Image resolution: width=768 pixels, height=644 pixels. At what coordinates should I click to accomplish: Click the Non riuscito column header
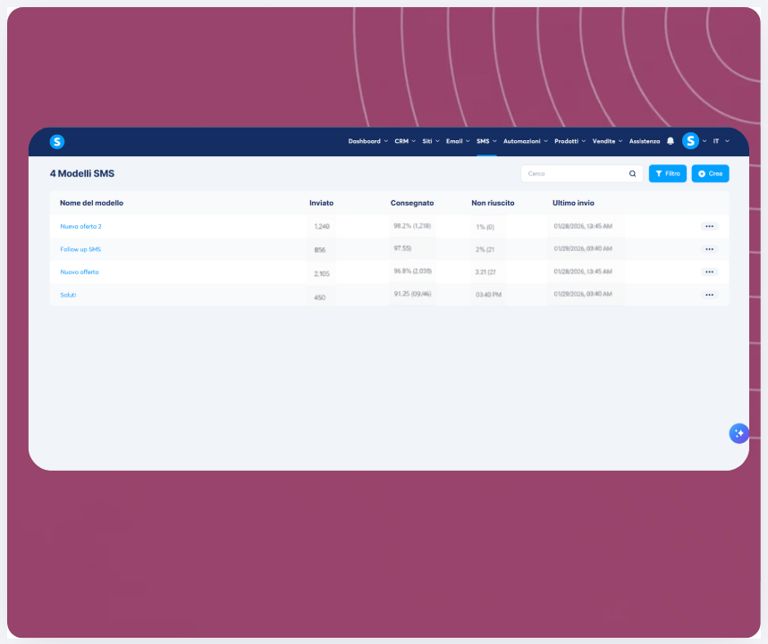(x=493, y=203)
